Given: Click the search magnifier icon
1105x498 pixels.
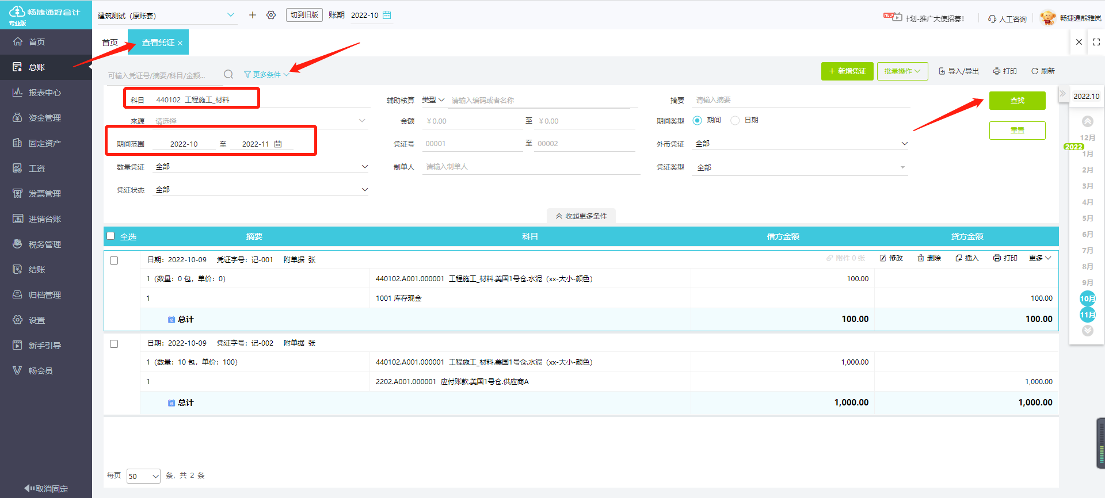Looking at the screenshot, I should tap(228, 74).
